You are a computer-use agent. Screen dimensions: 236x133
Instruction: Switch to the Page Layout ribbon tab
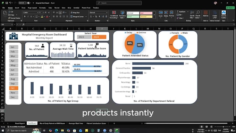coord(32,8)
